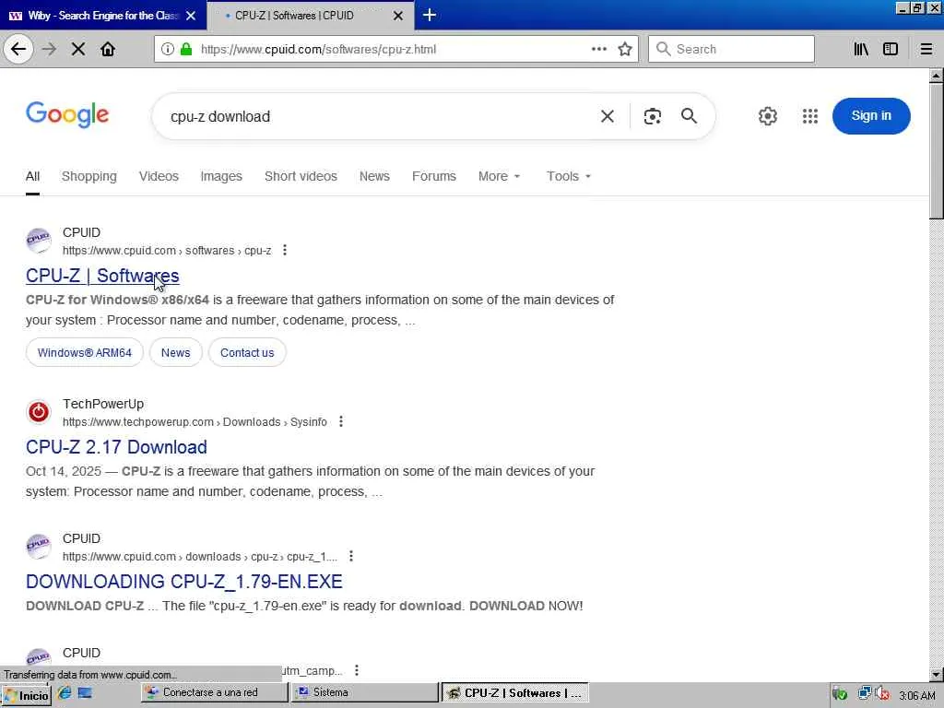The width and height of the screenshot is (944, 708).
Task: Click the Firefox Search box
Action: [731, 49]
